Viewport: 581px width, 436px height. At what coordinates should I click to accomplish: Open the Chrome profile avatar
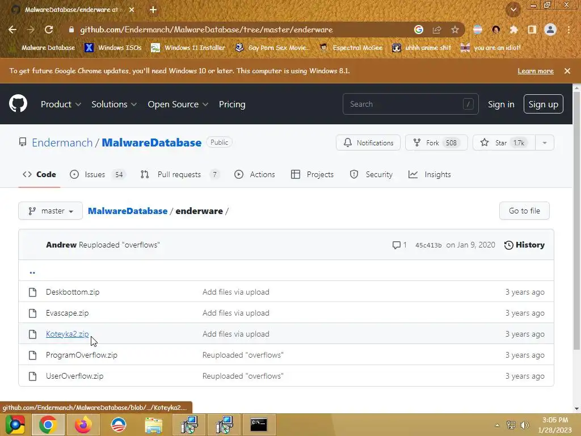point(550,30)
